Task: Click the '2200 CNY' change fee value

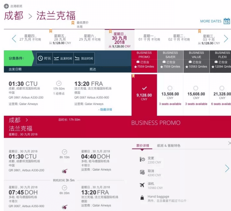Action: 154,162
